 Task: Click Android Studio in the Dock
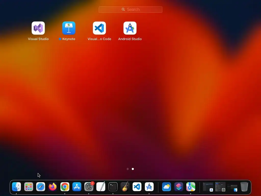pos(149,187)
